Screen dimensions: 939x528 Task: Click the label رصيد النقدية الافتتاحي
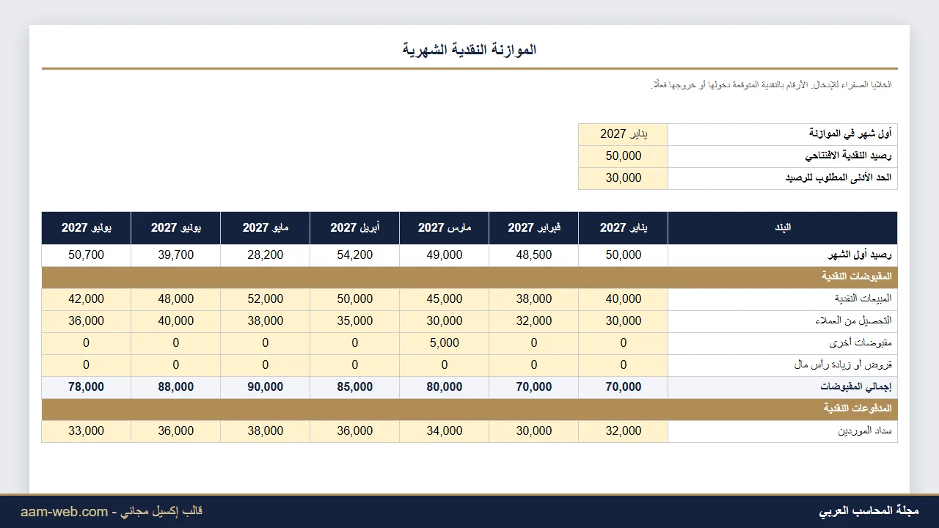(848, 156)
